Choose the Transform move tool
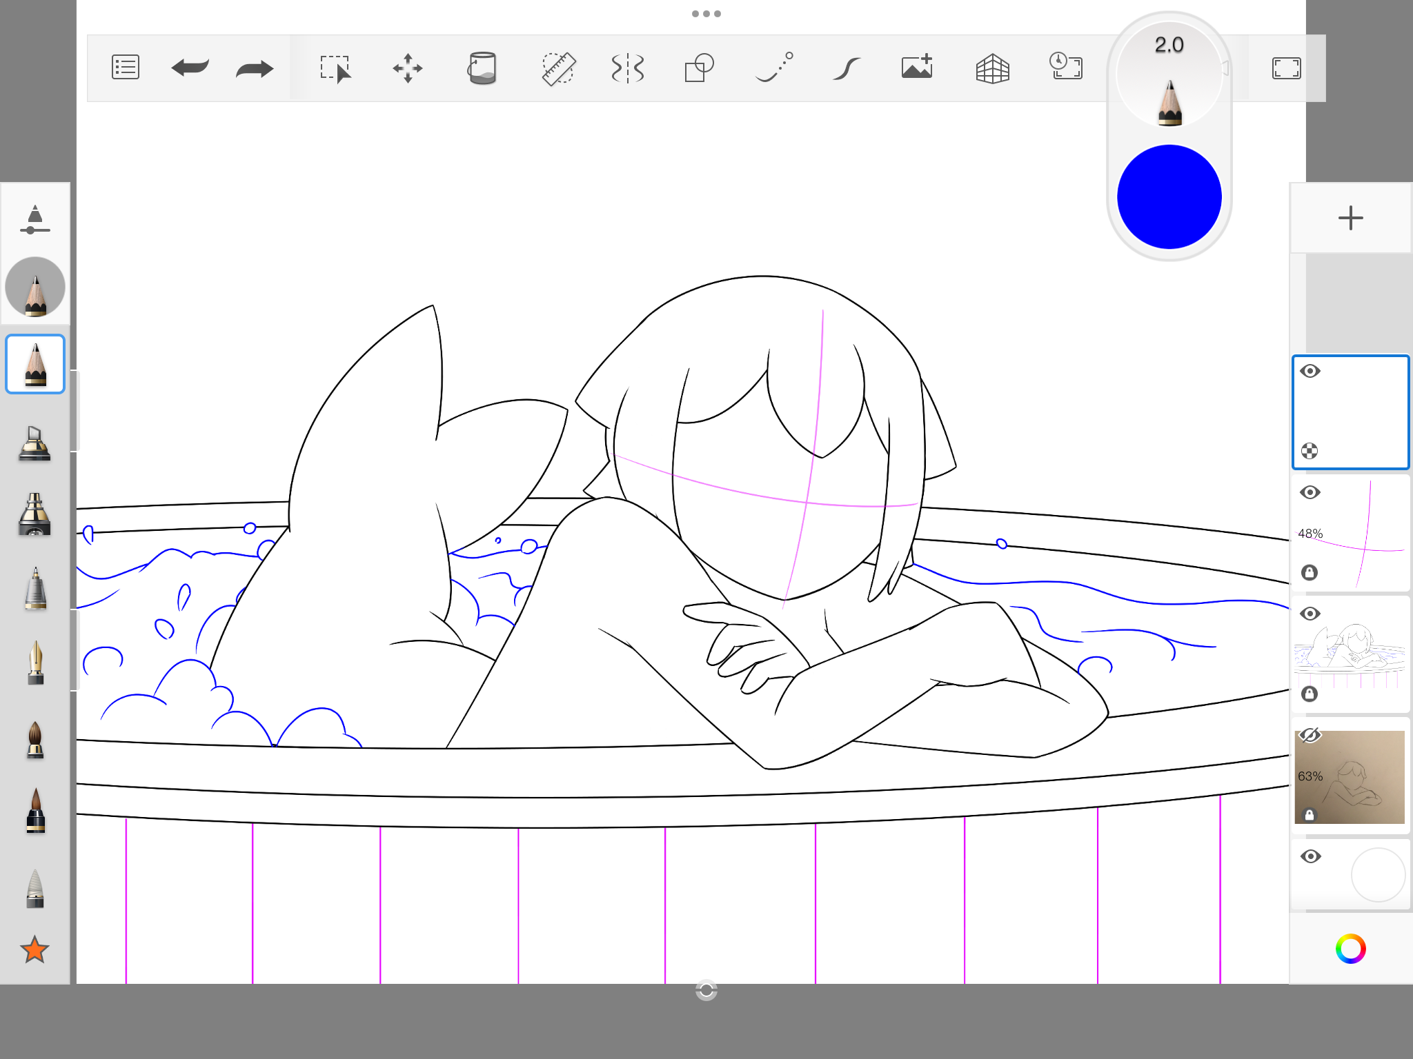Viewport: 1413px width, 1059px height. (408, 68)
